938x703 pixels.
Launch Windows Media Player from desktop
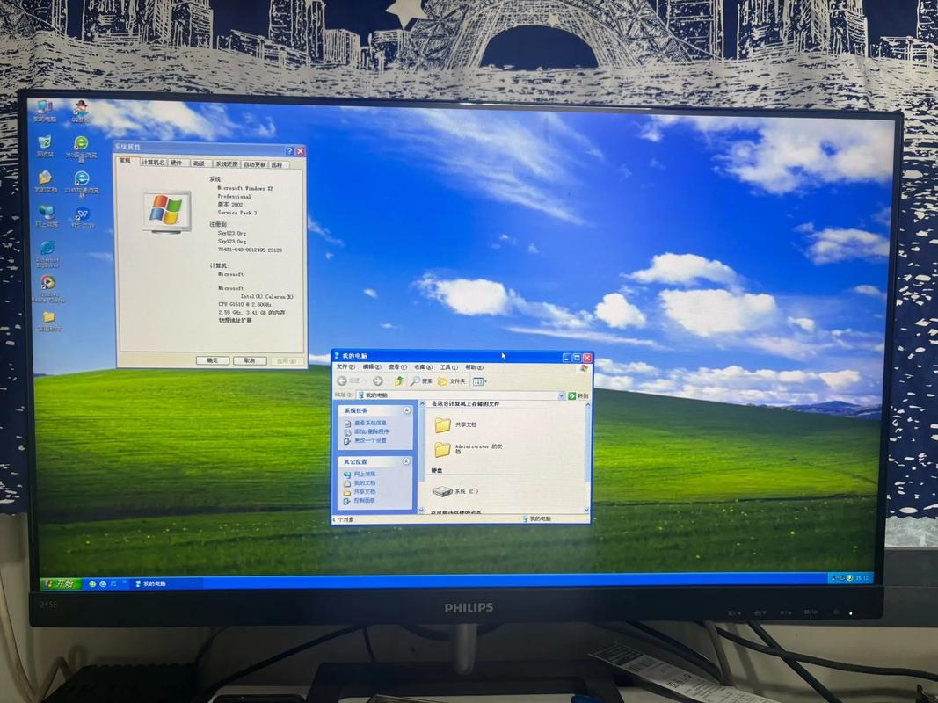click(47, 283)
